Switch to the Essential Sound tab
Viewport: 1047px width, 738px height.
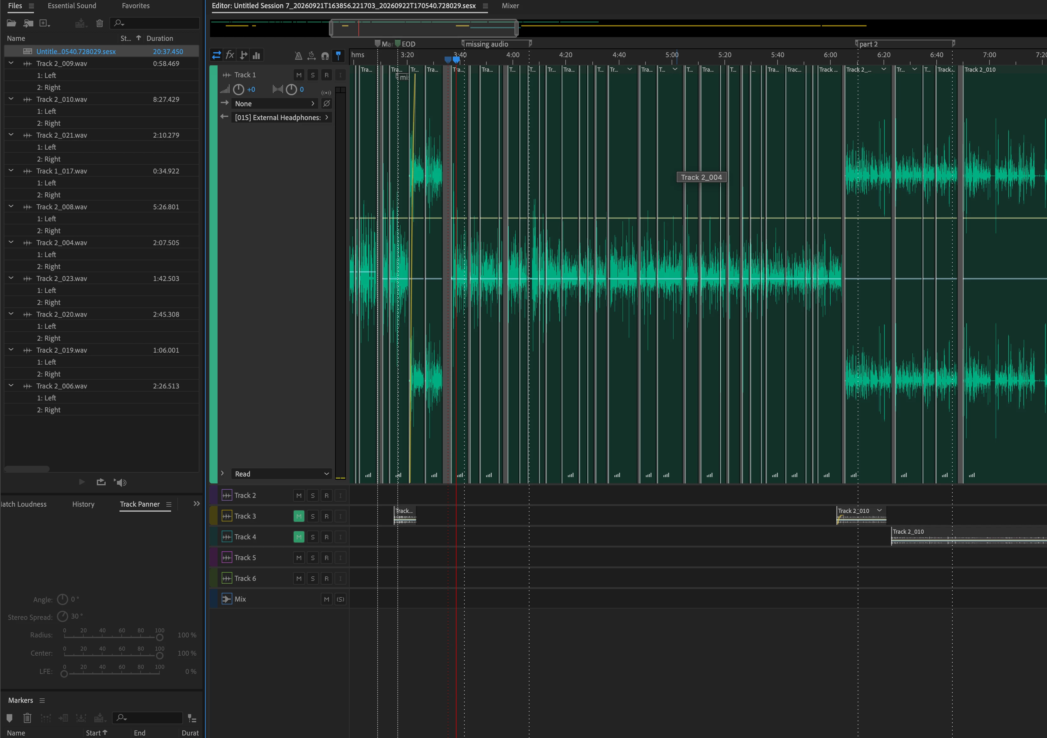72,5
